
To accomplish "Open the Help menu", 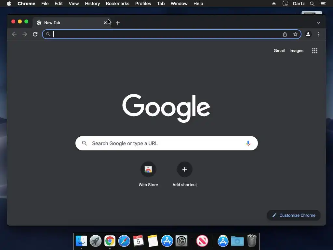I will (x=198, y=4).
